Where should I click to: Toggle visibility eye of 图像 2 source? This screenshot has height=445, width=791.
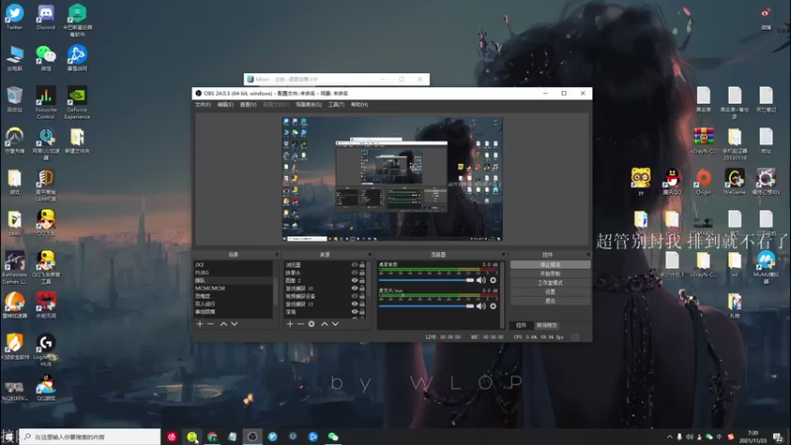click(355, 280)
